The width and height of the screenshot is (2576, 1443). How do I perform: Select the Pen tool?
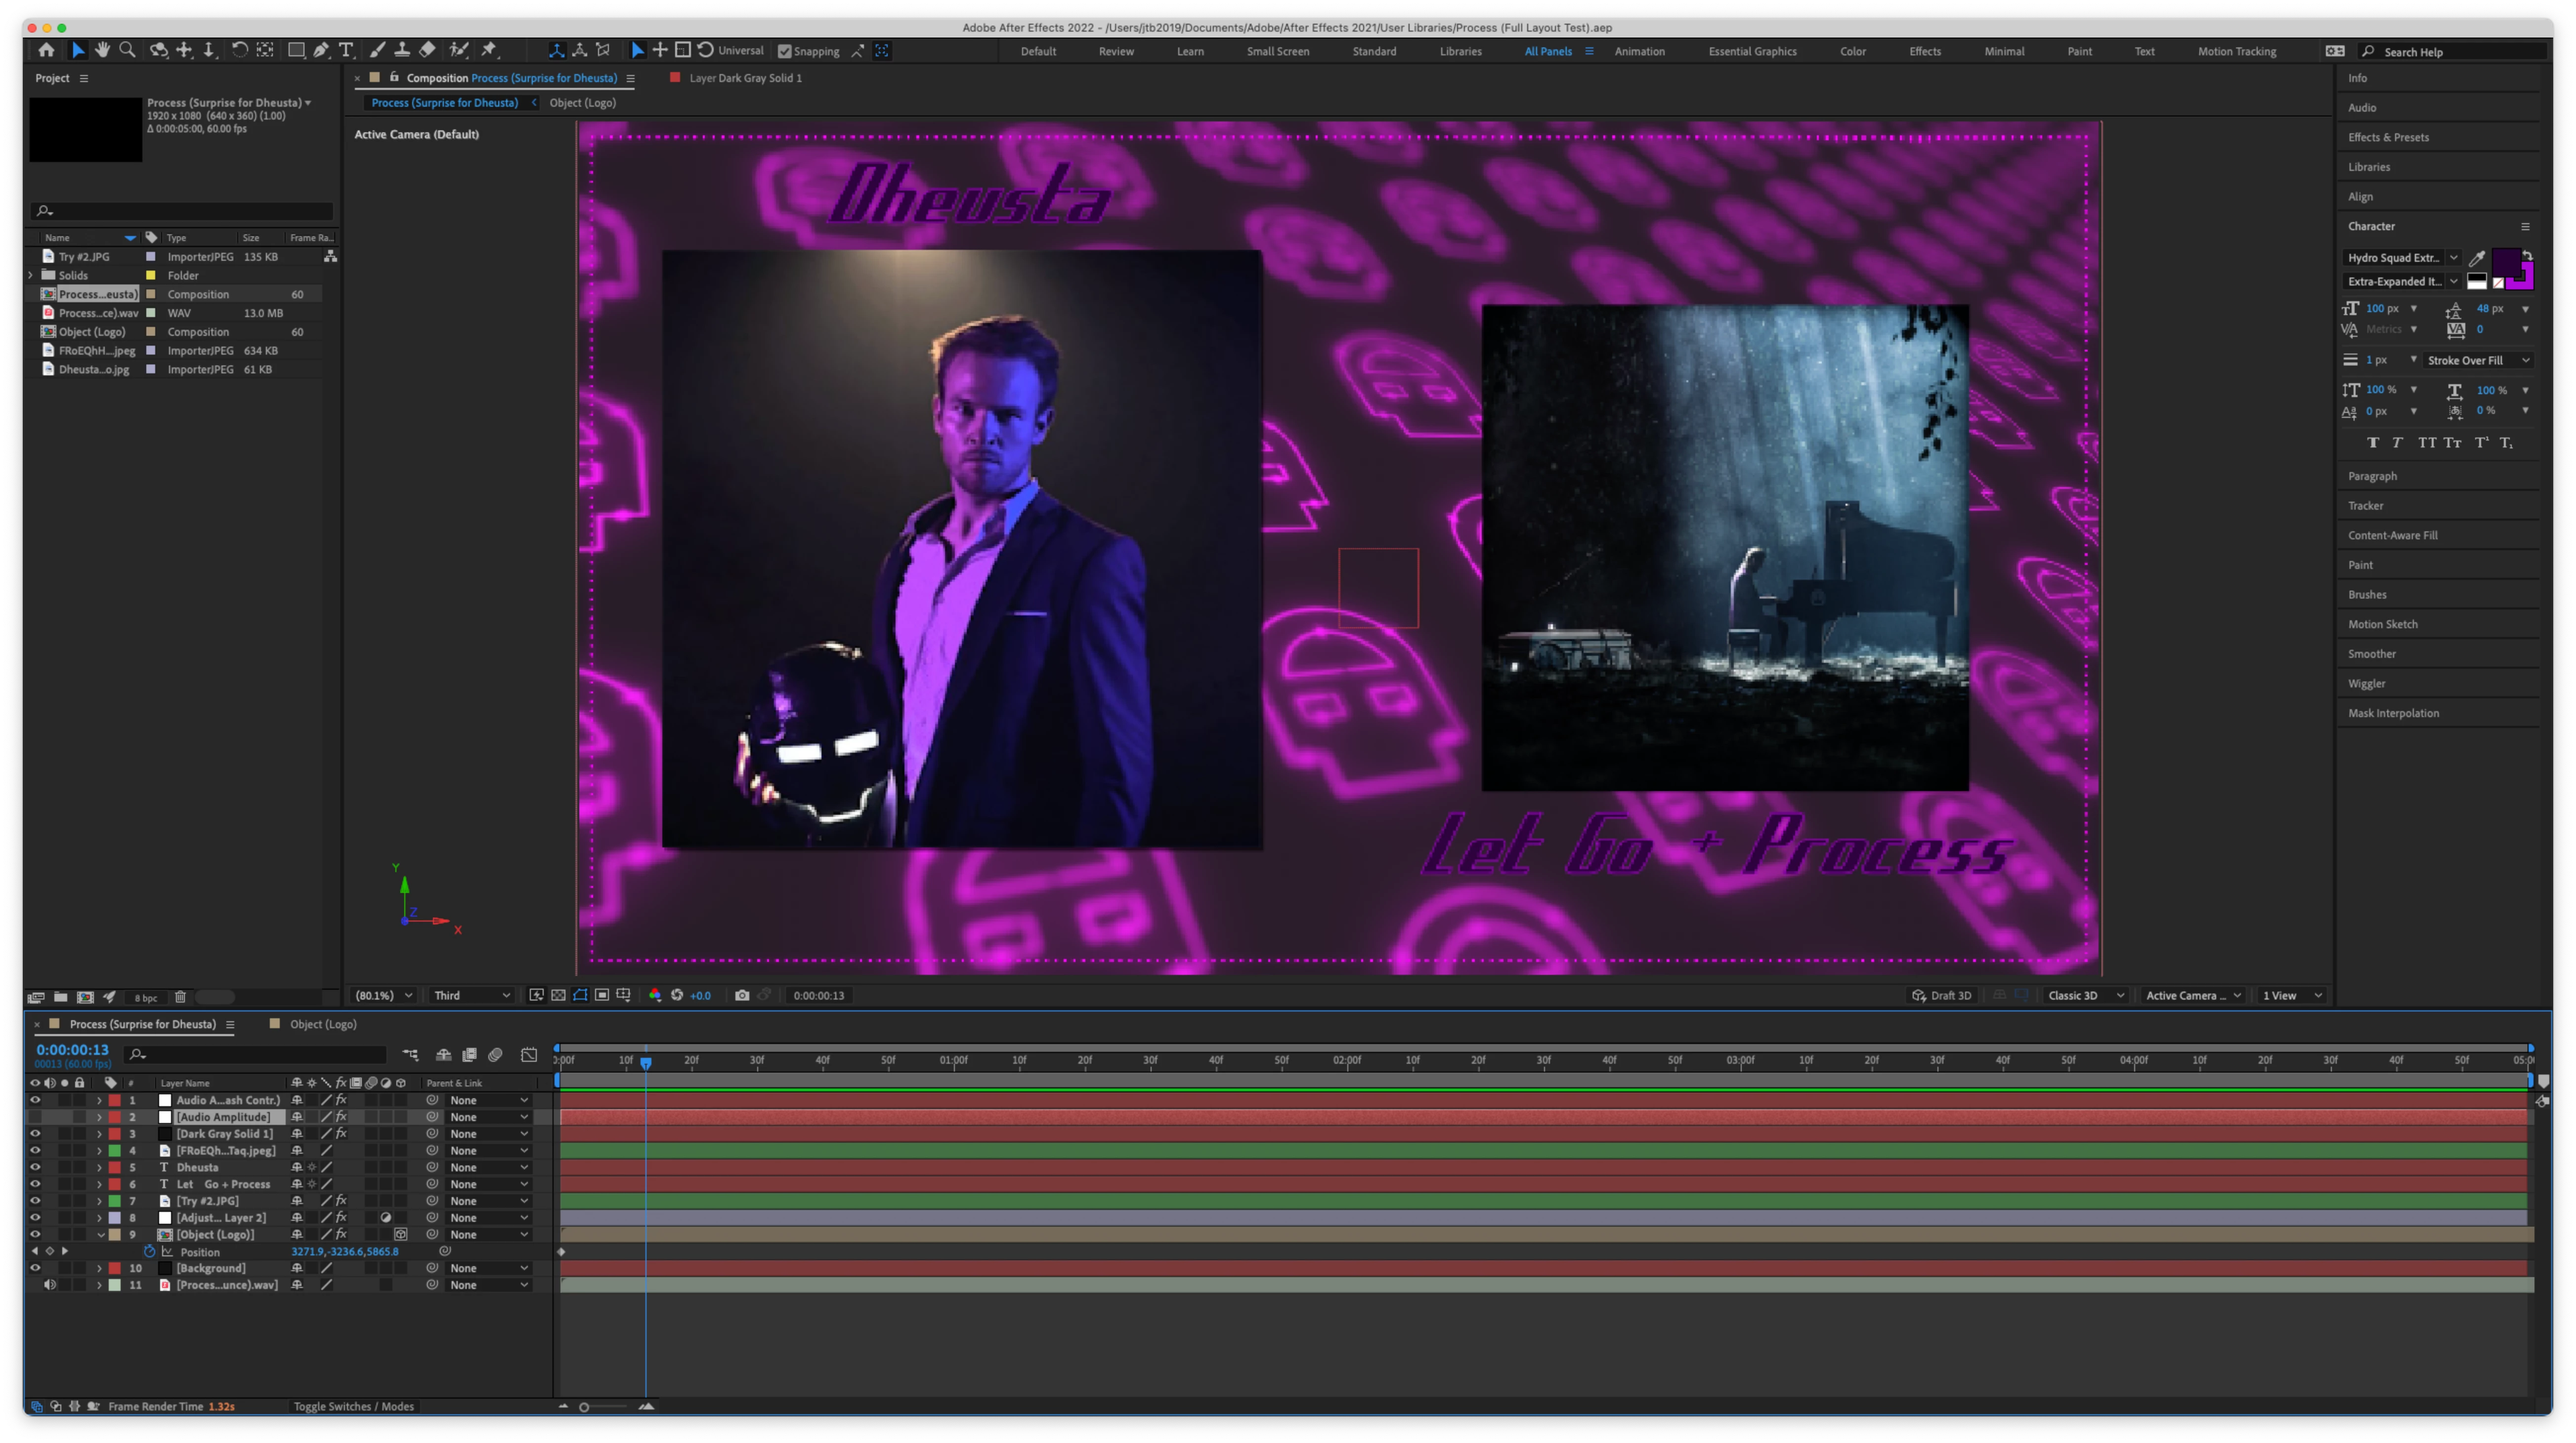pyautogui.click(x=321, y=50)
